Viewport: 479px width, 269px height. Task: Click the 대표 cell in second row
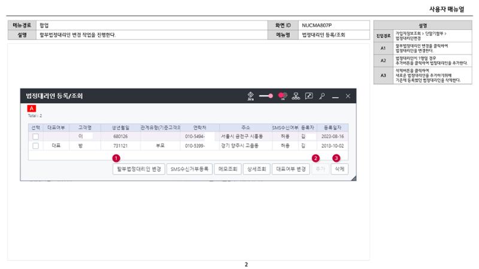click(56, 146)
